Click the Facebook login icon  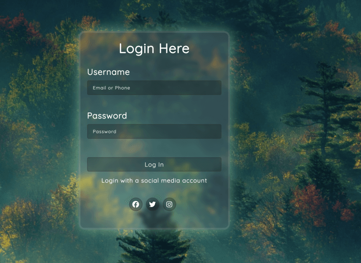coord(135,204)
